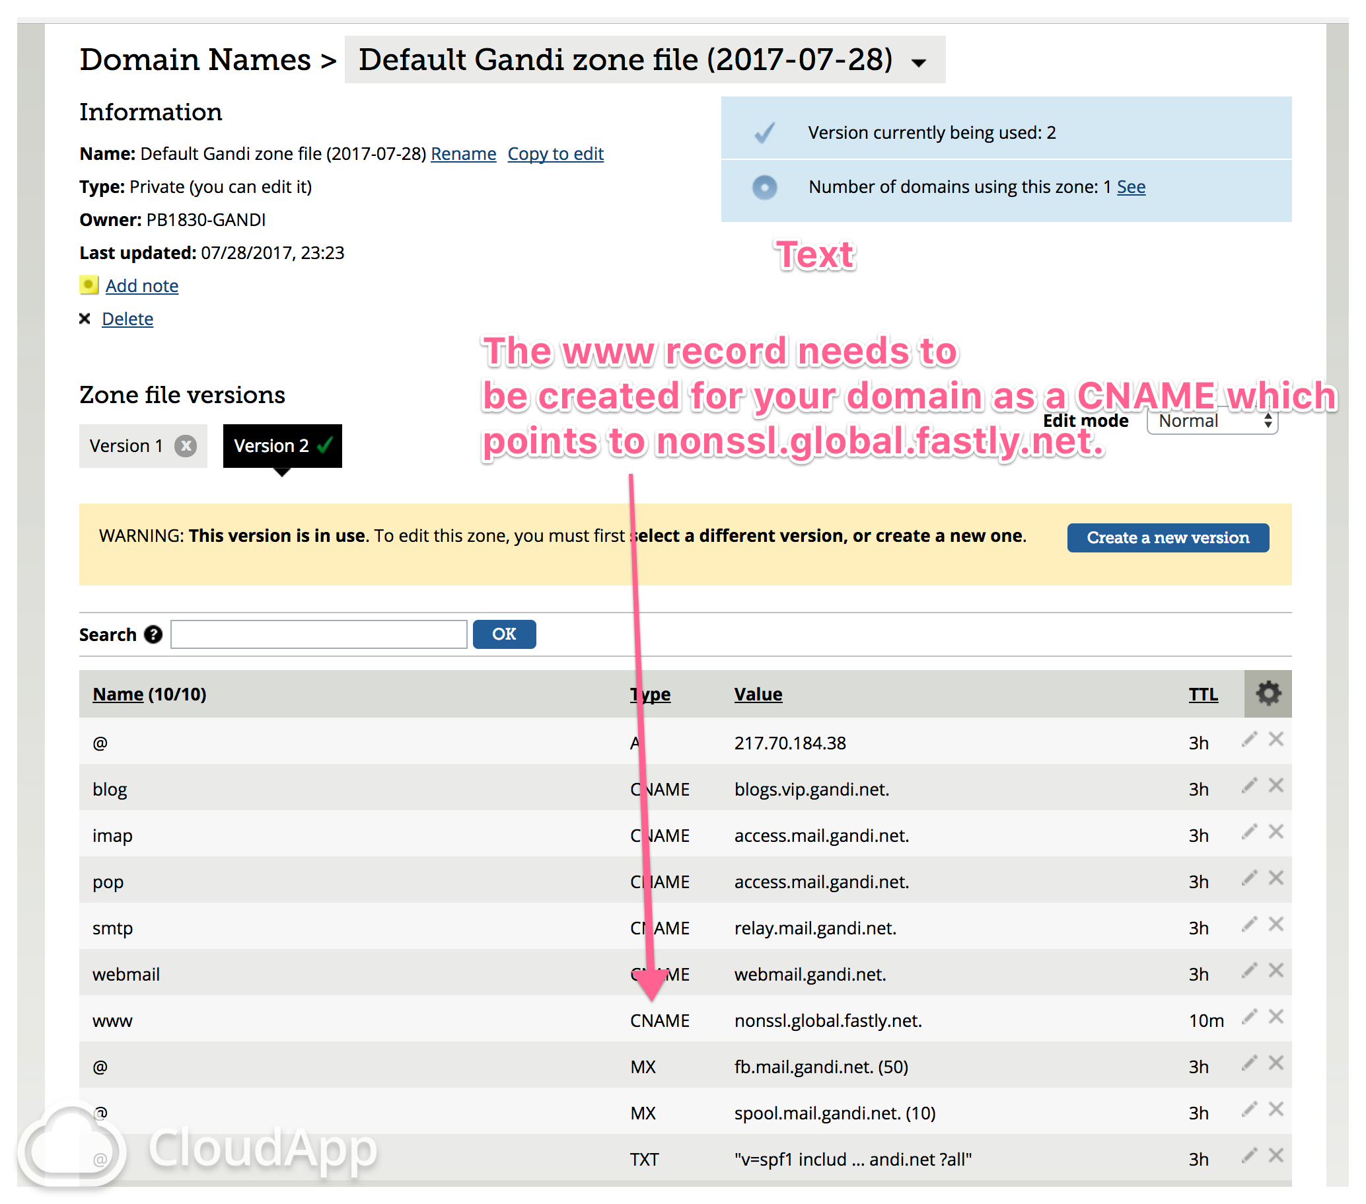Click the Search help question mark icon
The width and height of the screenshot is (1366, 1204).
[x=153, y=634]
